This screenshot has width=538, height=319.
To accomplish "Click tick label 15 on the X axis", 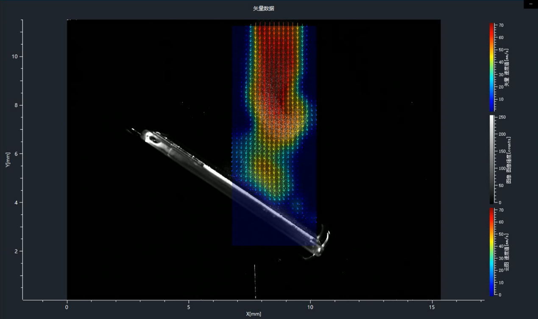I will (x=432, y=307).
